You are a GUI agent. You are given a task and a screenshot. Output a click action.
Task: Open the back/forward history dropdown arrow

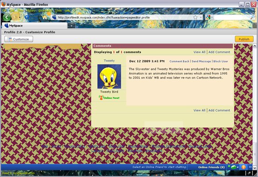[20, 17]
